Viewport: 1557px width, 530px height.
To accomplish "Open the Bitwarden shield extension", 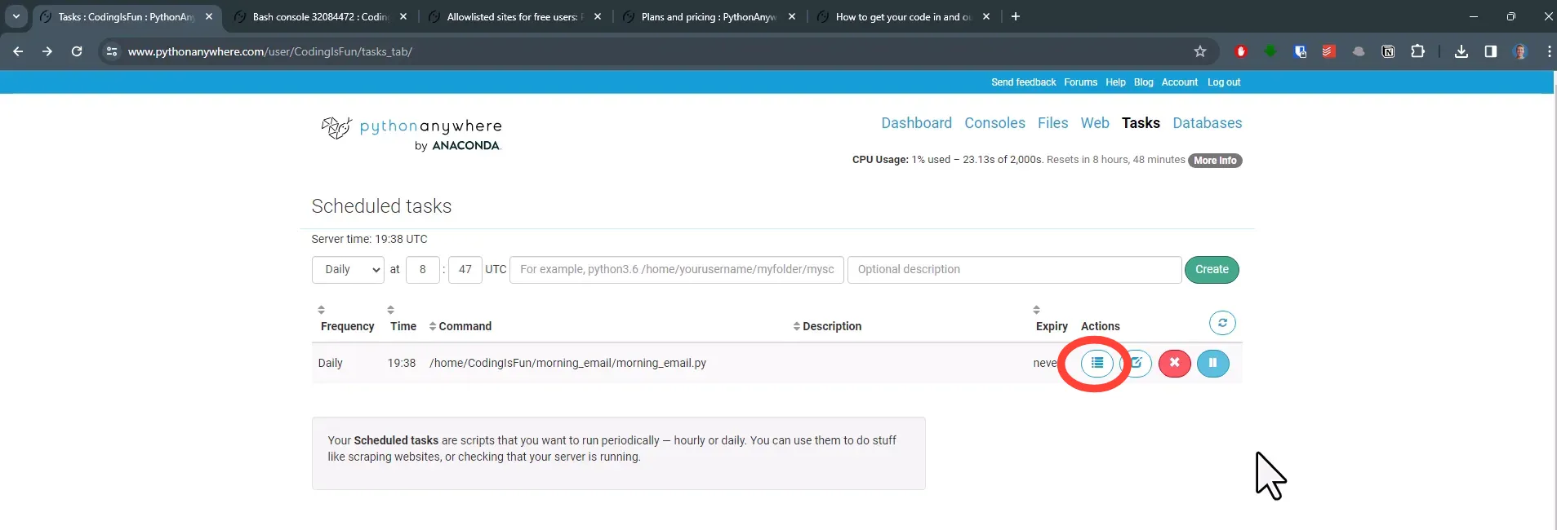I will click(1300, 51).
